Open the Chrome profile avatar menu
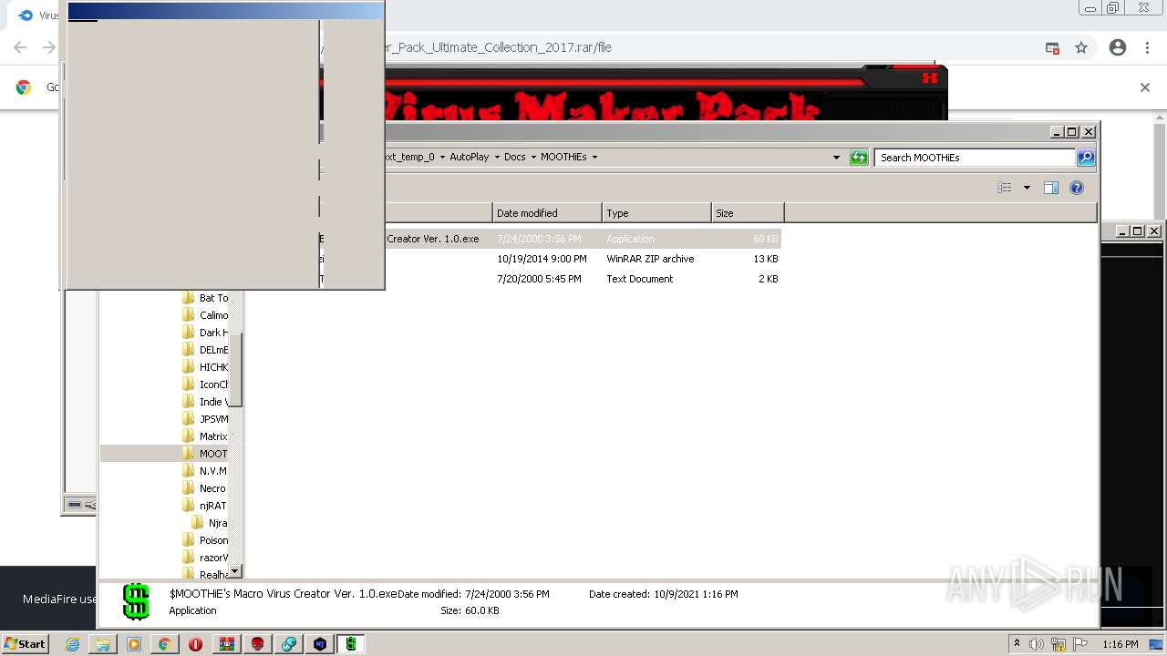 pos(1118,47)
